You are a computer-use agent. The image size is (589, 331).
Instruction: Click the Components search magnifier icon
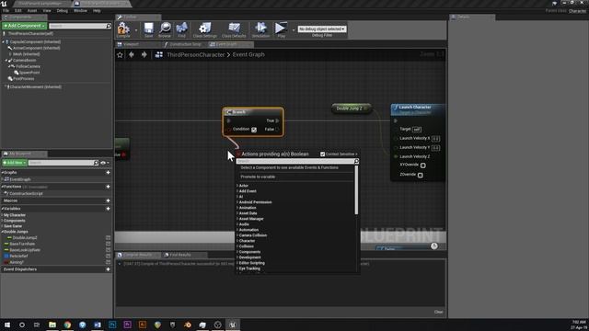click(109, 26)
